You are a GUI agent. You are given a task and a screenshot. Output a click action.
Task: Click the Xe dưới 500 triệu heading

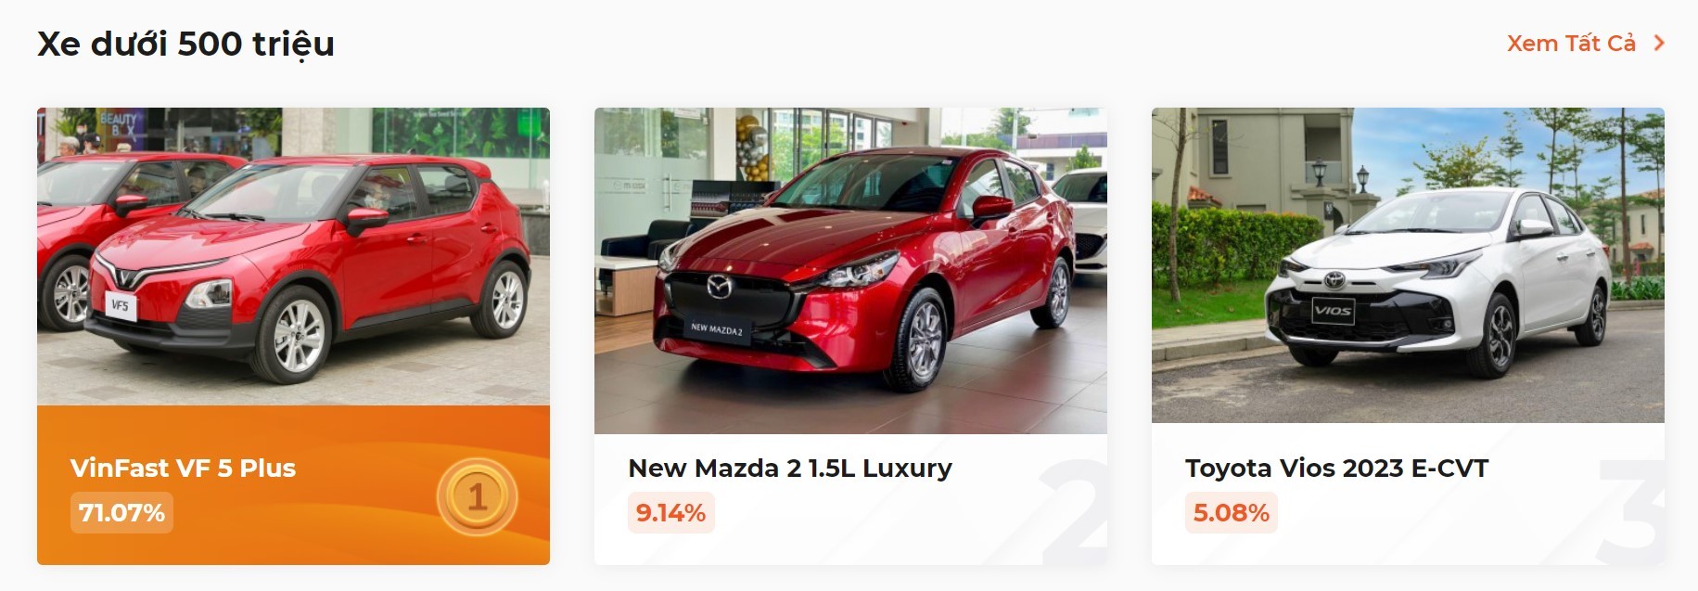tap(185, 44)
